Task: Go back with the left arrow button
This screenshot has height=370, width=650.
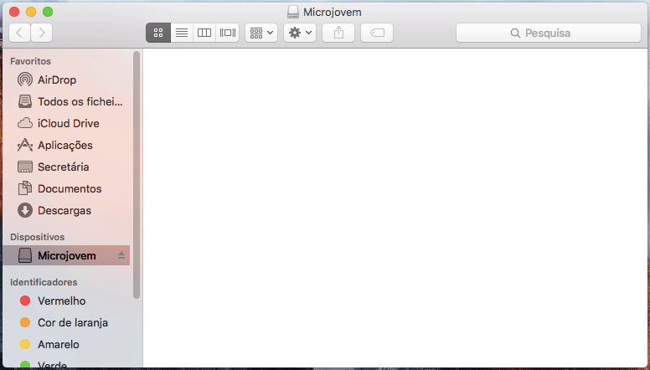Action: 19,33
